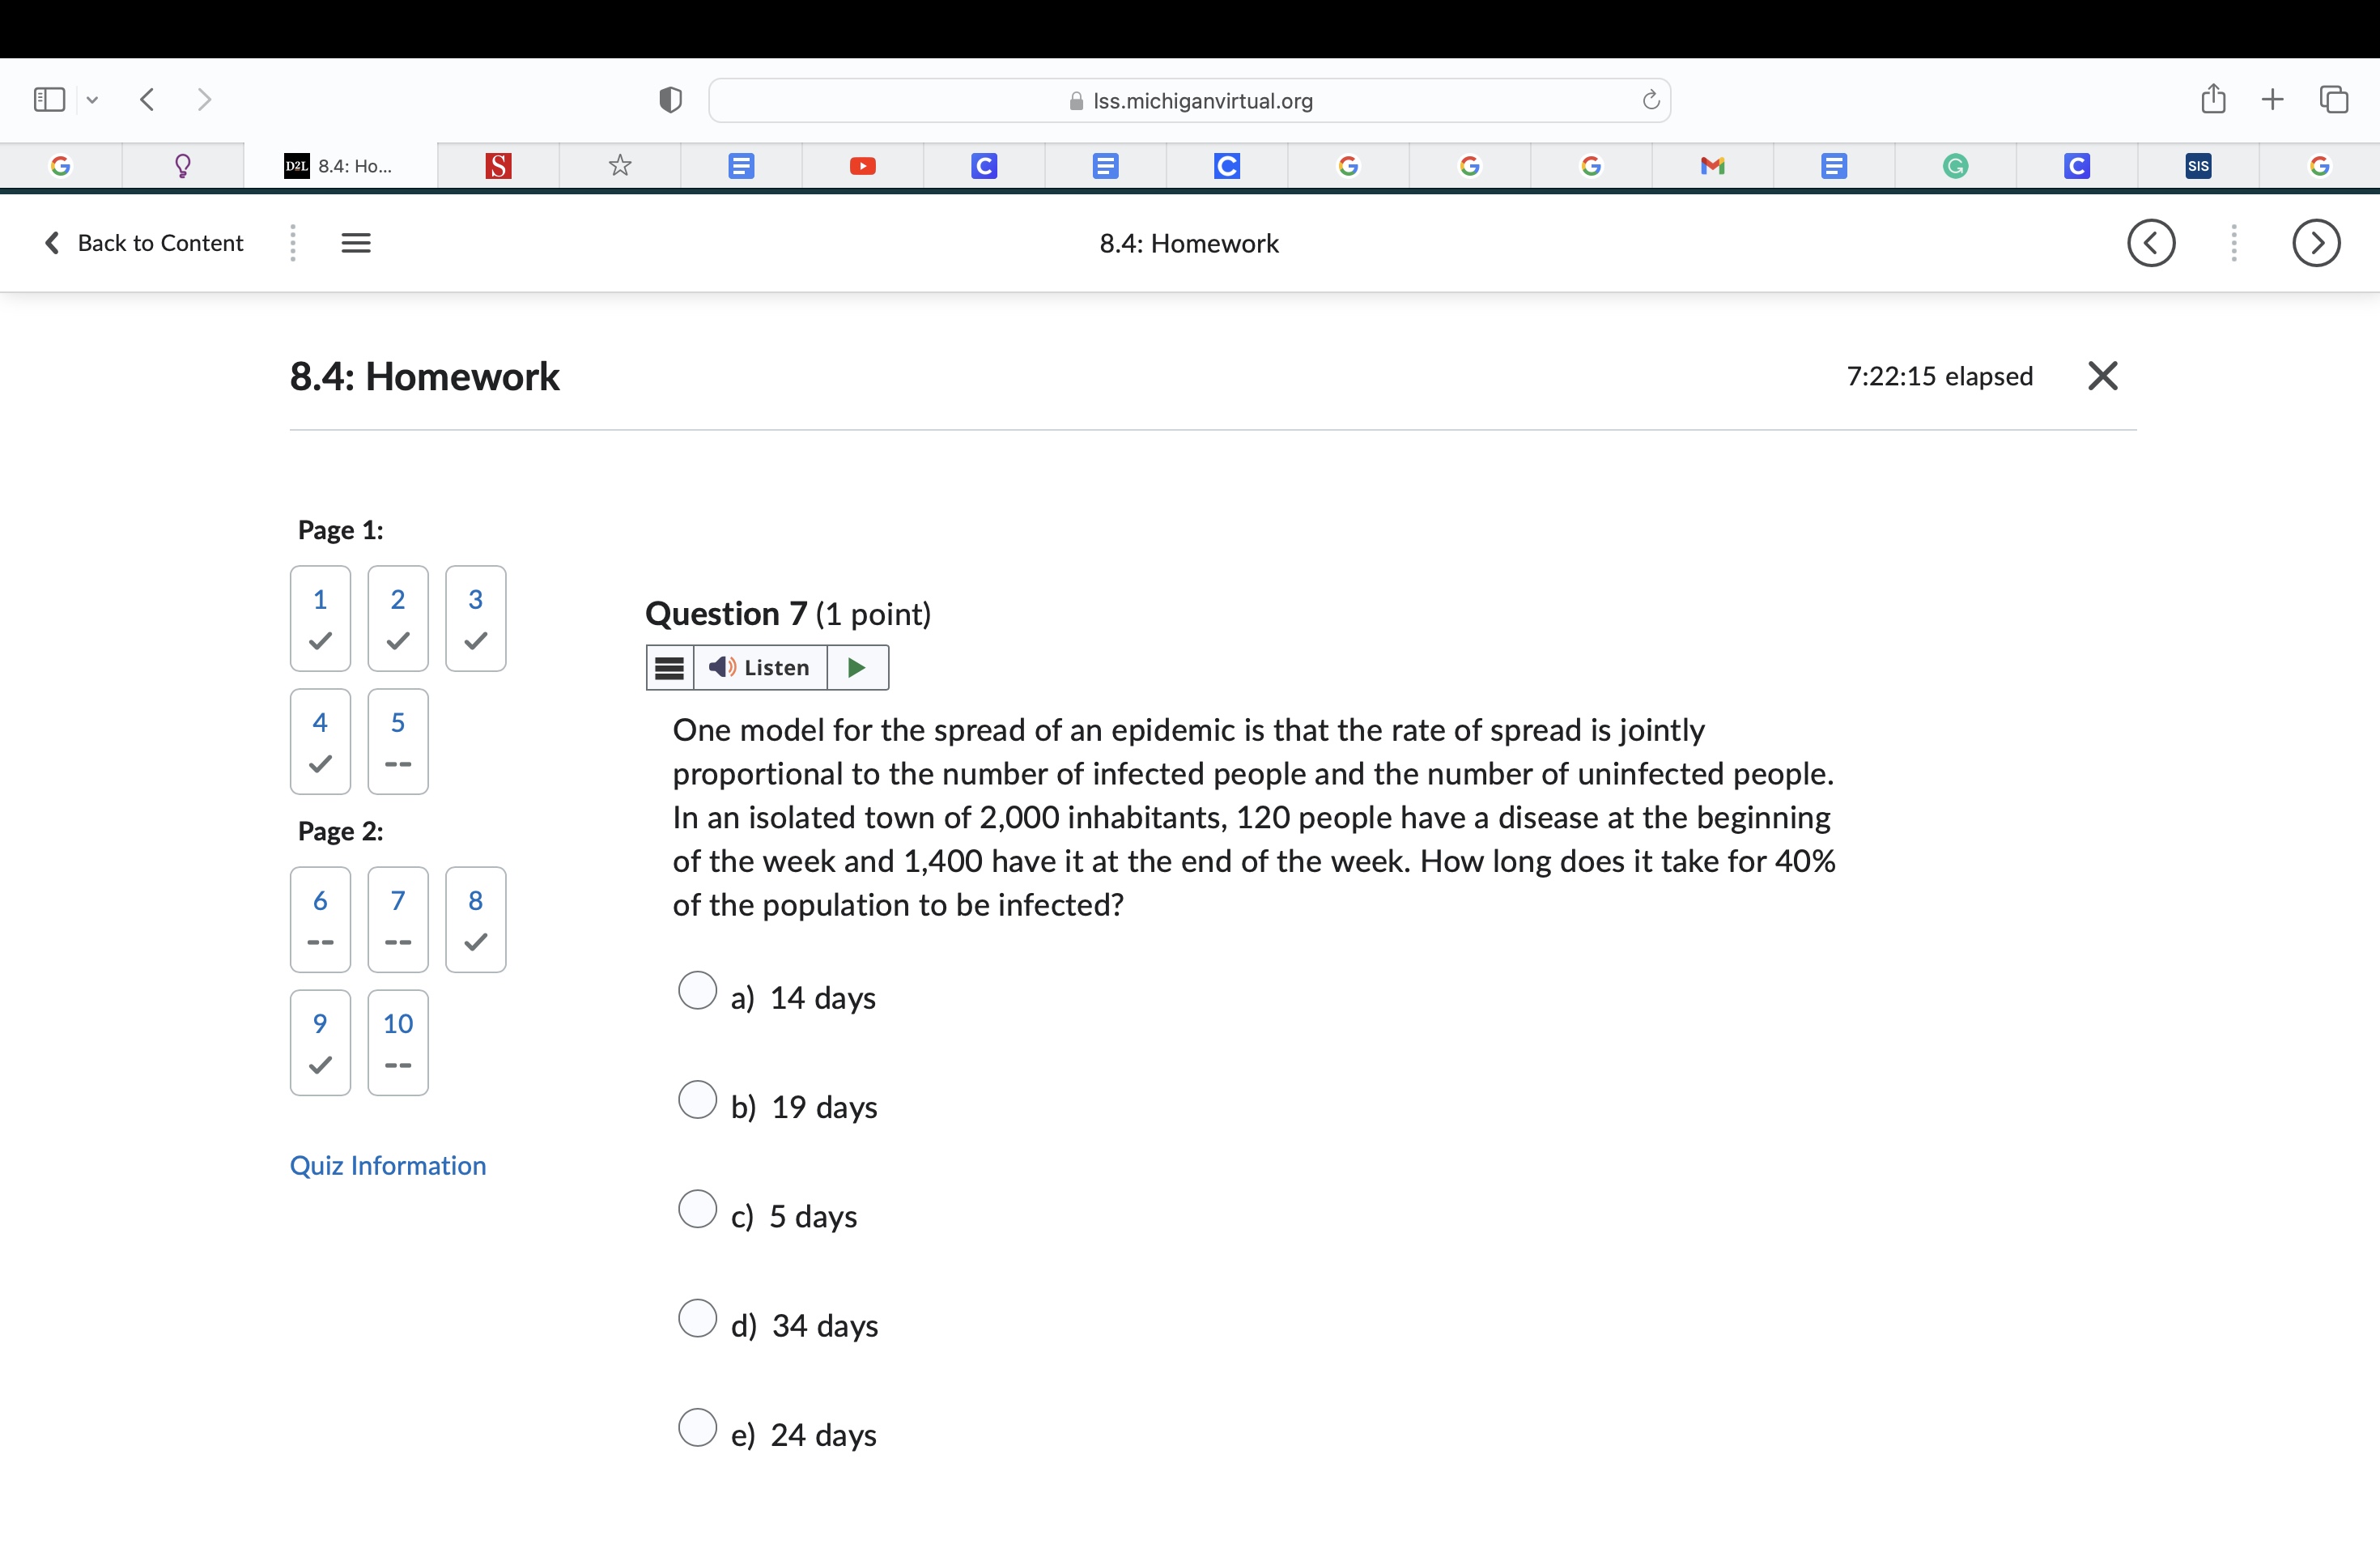
Task: Select answer choice c) 5 days
Action: click(698, 1209)
